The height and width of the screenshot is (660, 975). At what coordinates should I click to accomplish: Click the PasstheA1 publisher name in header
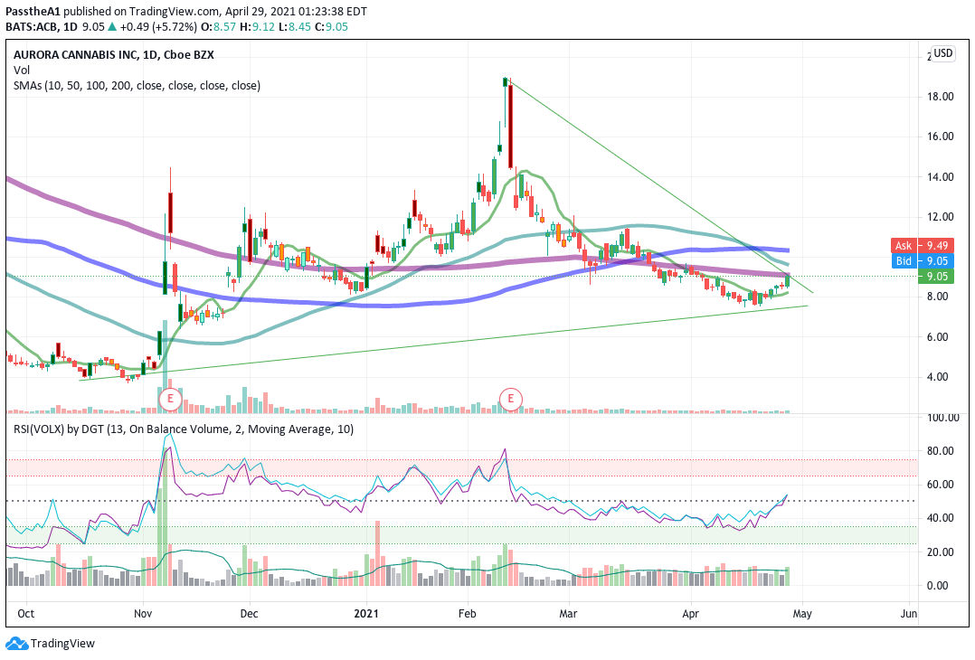click(x=33, y=11)
